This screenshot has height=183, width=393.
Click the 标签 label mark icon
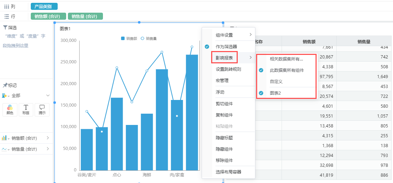pyautogui.click(x=26, y=110)
